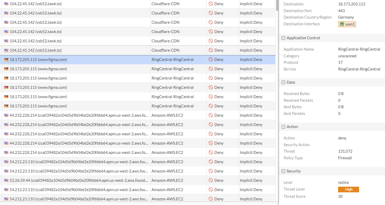Click the Security Action label
This screenshot has width=385, height=205.
(297, 145)
